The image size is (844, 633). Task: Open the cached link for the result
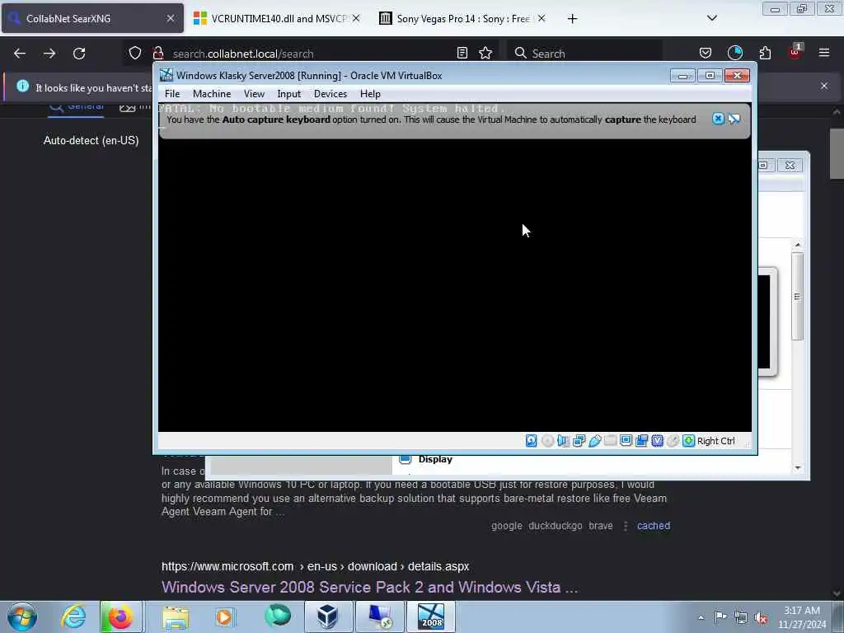click(x=654, y=526)
